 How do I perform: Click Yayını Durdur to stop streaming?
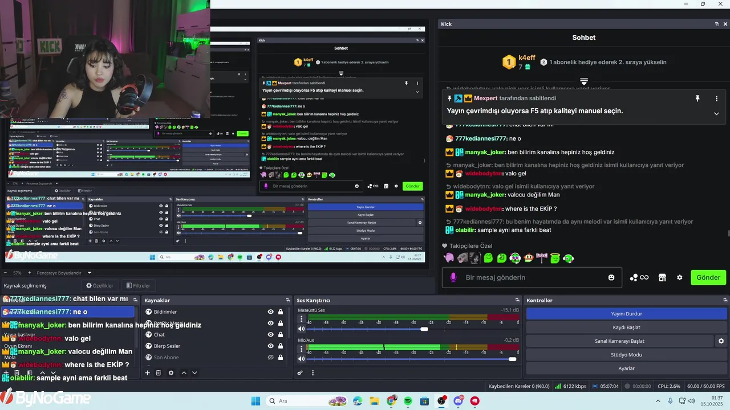click(626, 314)
